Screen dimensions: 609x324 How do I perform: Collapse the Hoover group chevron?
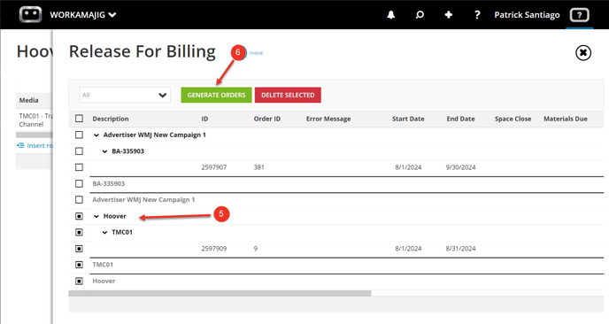pos(96,216)
